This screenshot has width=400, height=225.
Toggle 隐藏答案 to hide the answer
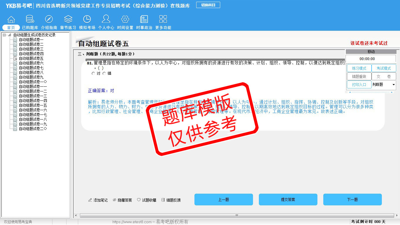122,200
